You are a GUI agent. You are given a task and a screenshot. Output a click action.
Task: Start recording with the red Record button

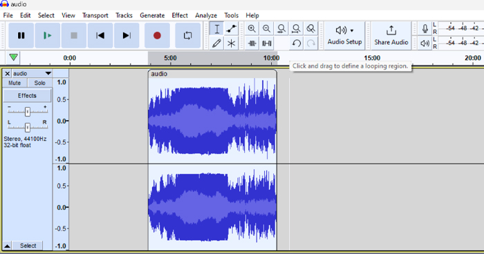point(157,35)
